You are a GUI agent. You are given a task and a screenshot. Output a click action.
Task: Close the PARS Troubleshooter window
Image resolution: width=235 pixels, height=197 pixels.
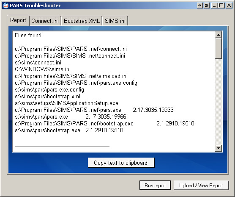(229, 6)
